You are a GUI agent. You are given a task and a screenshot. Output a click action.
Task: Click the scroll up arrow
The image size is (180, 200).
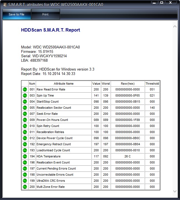(175, 27)
